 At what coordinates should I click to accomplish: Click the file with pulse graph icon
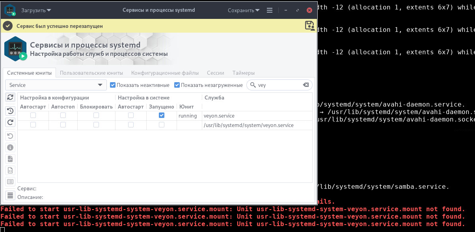pyautogui.click(x=10, y=159)
